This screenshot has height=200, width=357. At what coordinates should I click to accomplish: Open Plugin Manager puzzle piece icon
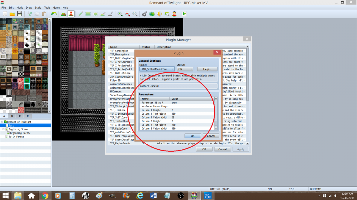(152, 14)
